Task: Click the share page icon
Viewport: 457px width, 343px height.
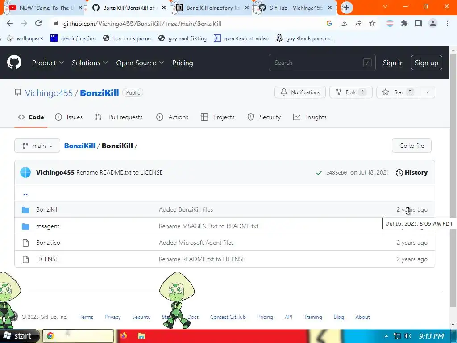Action: pyautogui.click(x=357, y=24)
